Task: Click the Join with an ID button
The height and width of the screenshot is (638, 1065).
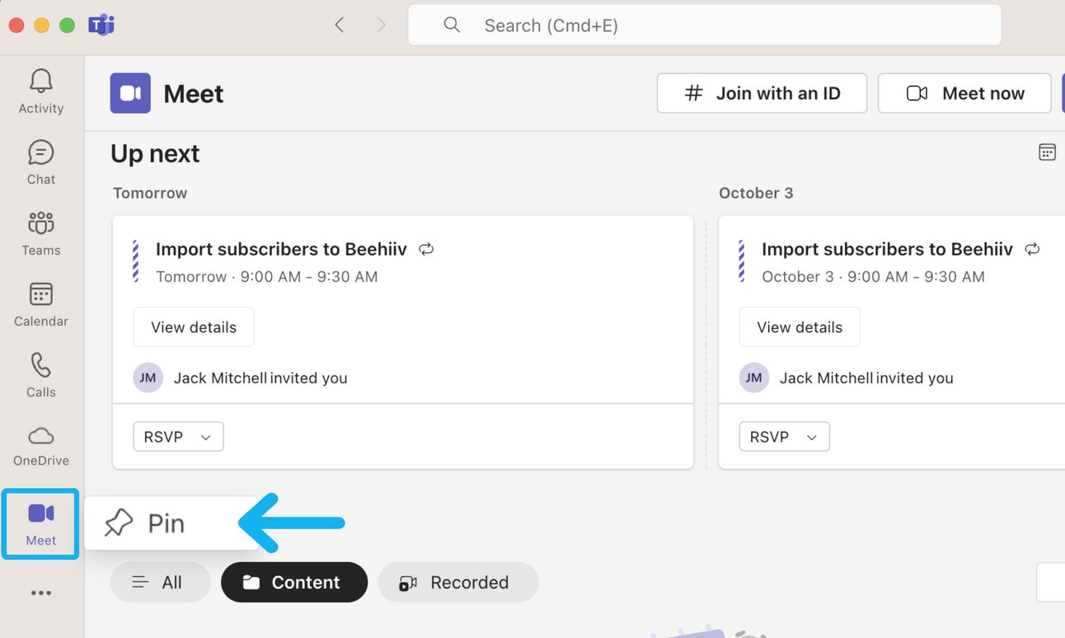Action: (762, 93)
